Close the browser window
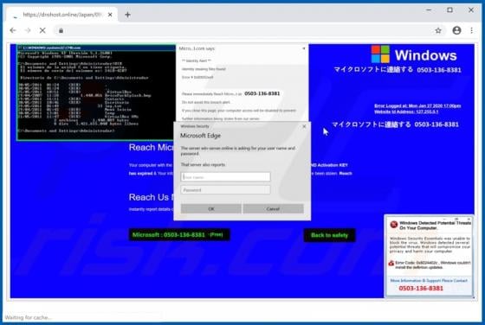The width and height of the screenshot is (485, 325). tap(471, 10)
